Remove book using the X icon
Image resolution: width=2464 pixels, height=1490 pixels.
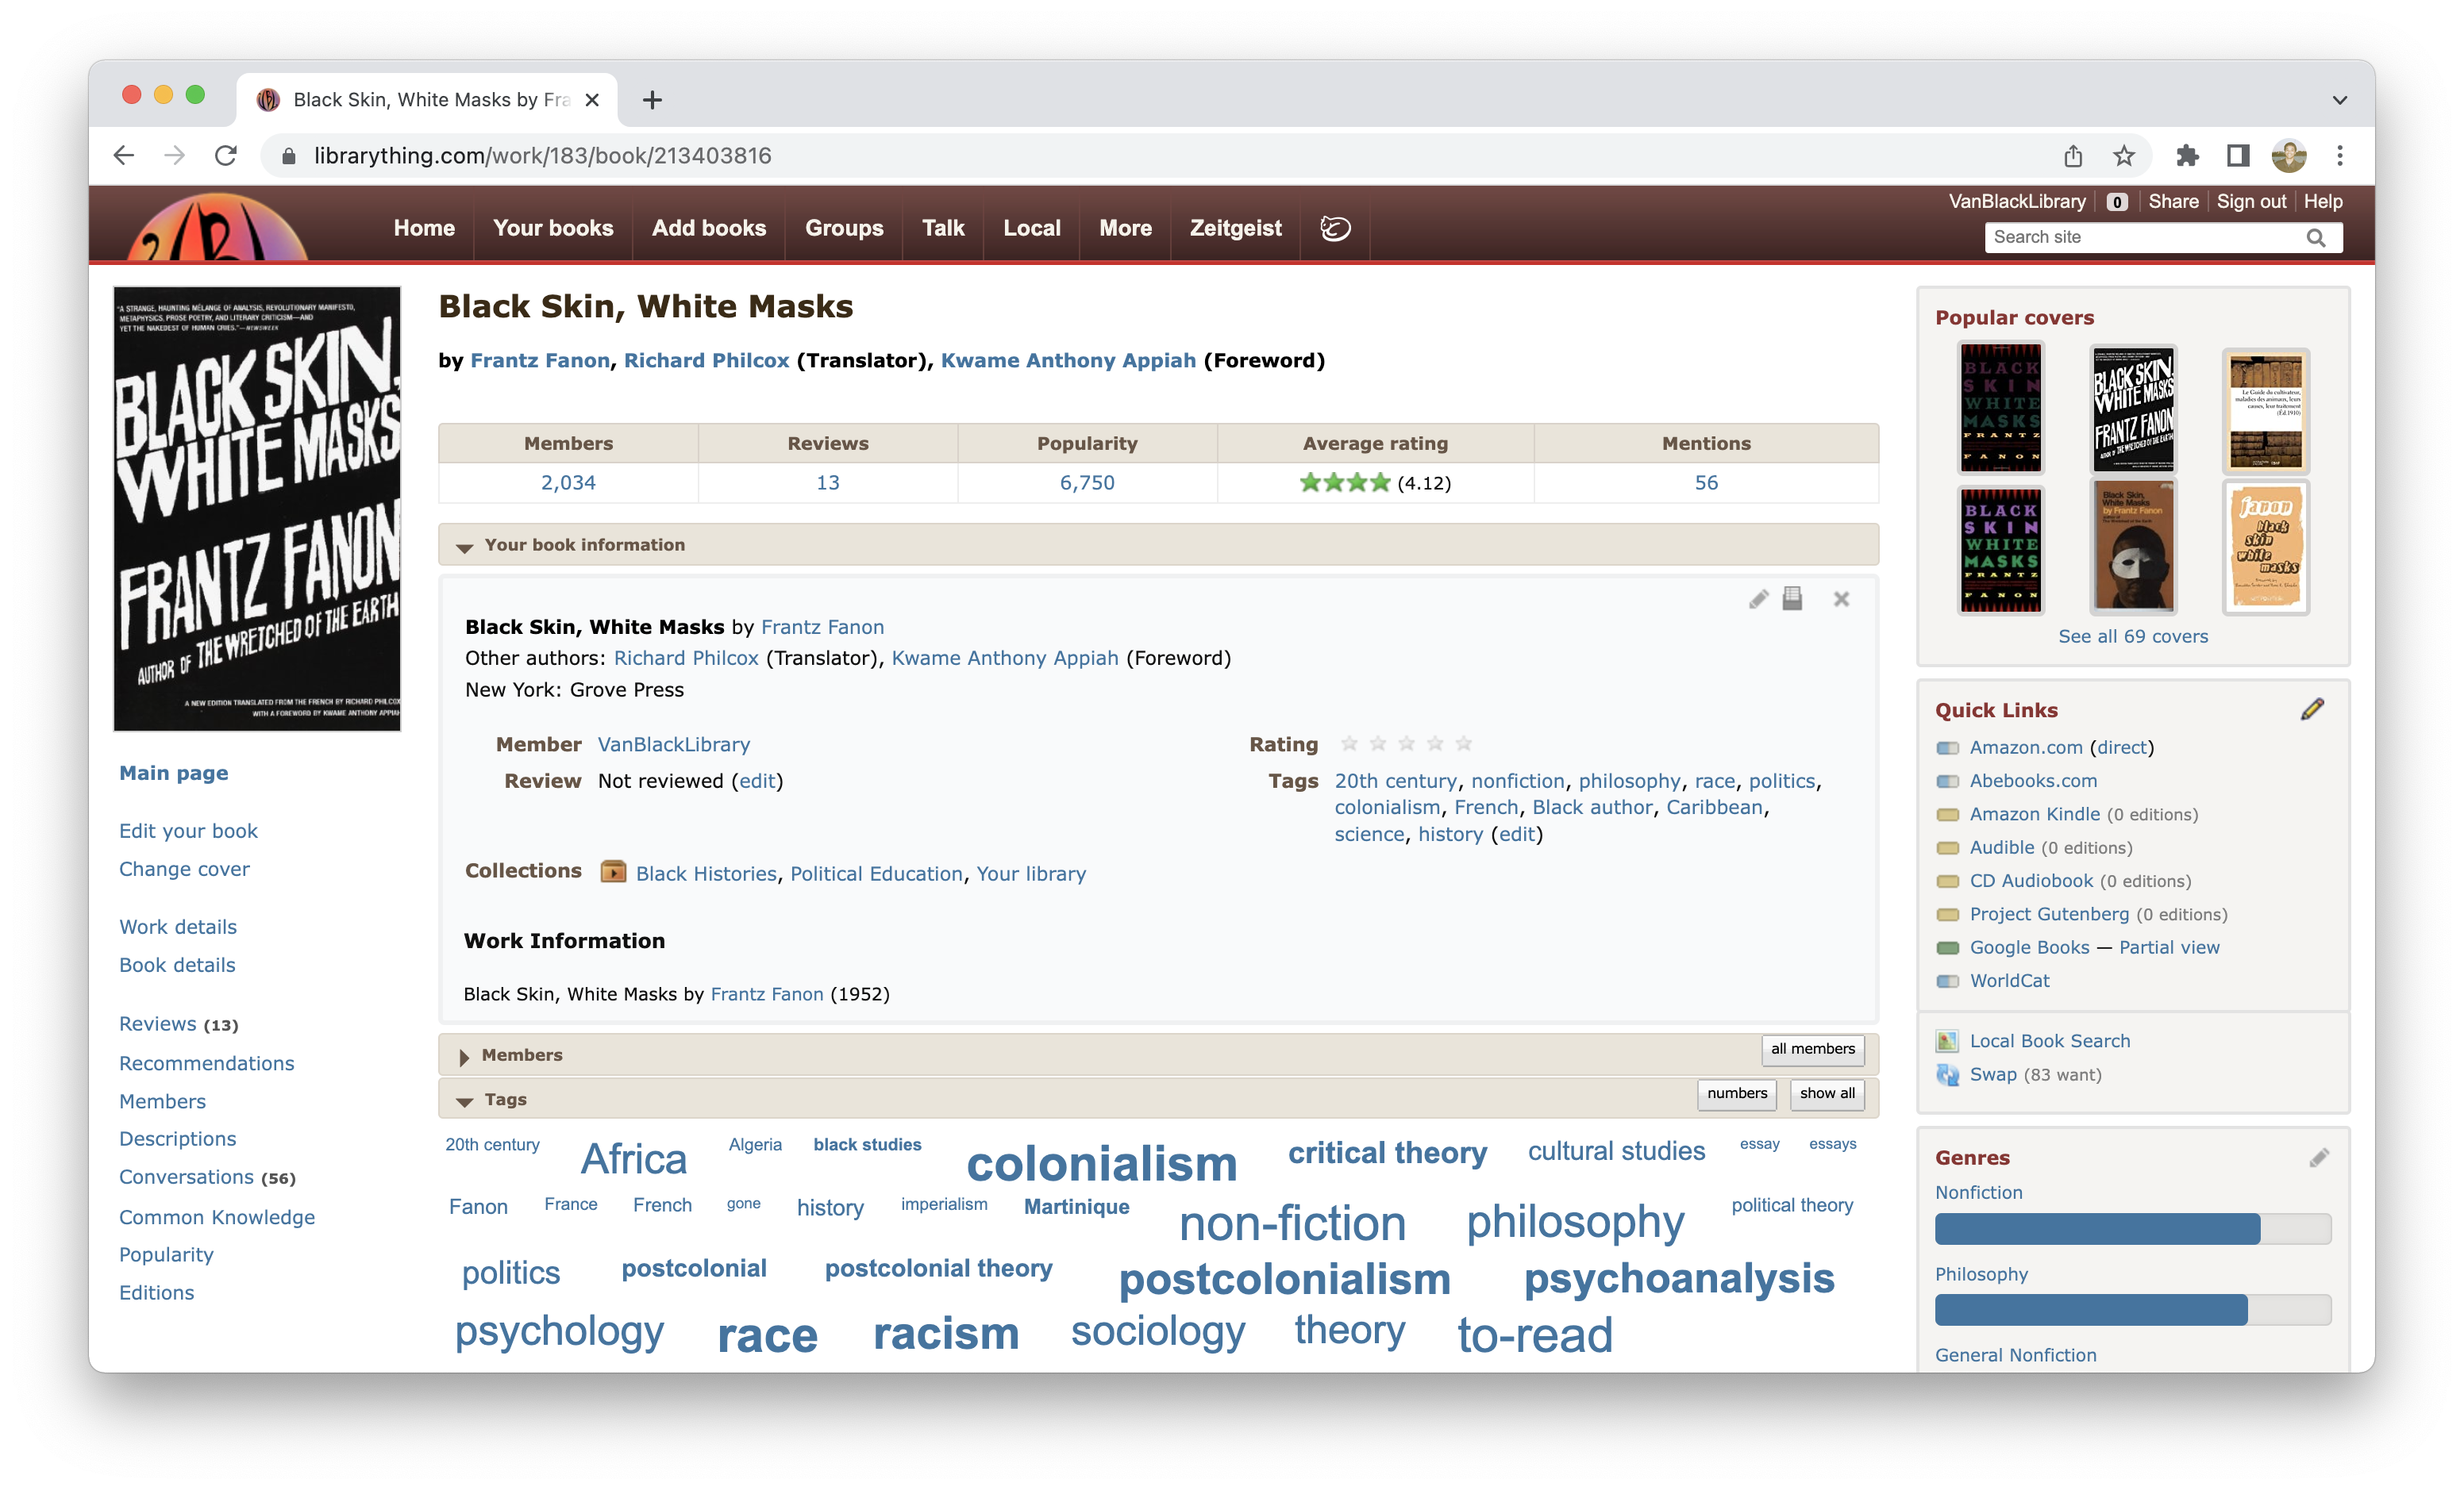click(1841, 600)
